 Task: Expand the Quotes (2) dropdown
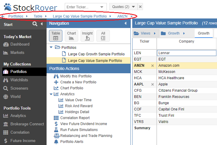tap(133, 7)
